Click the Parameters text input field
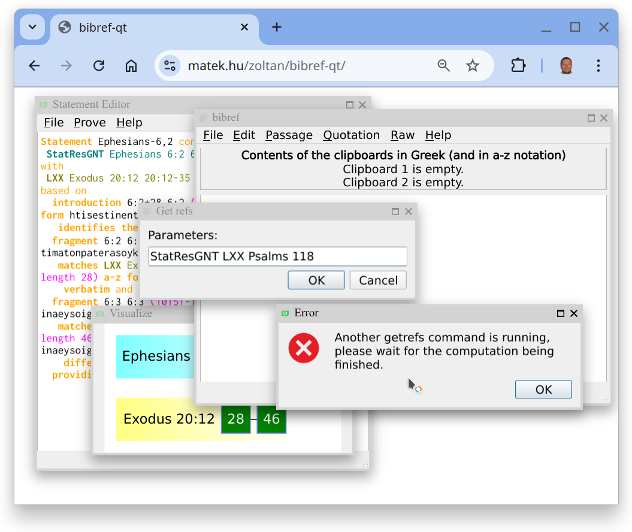 277,256
